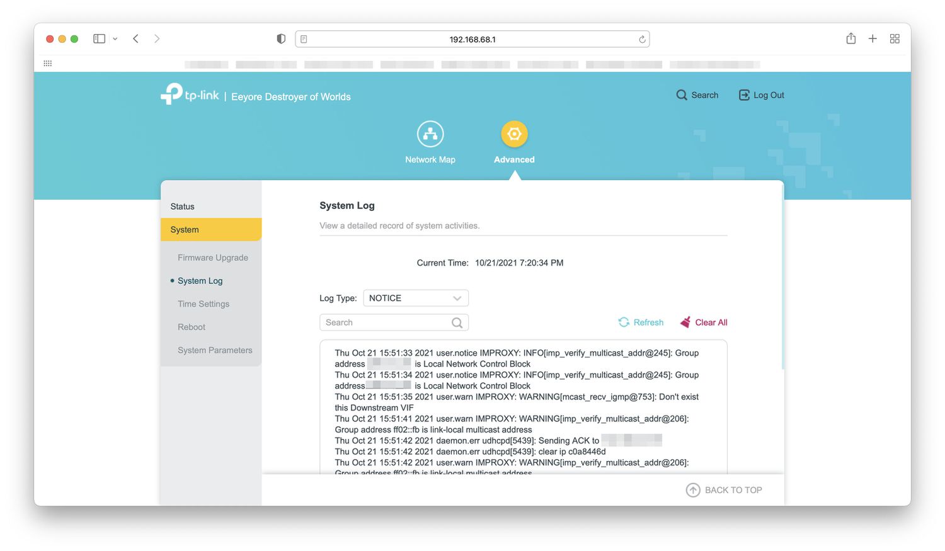
Task: Open Safari share icon
Action: coord(850,39)
